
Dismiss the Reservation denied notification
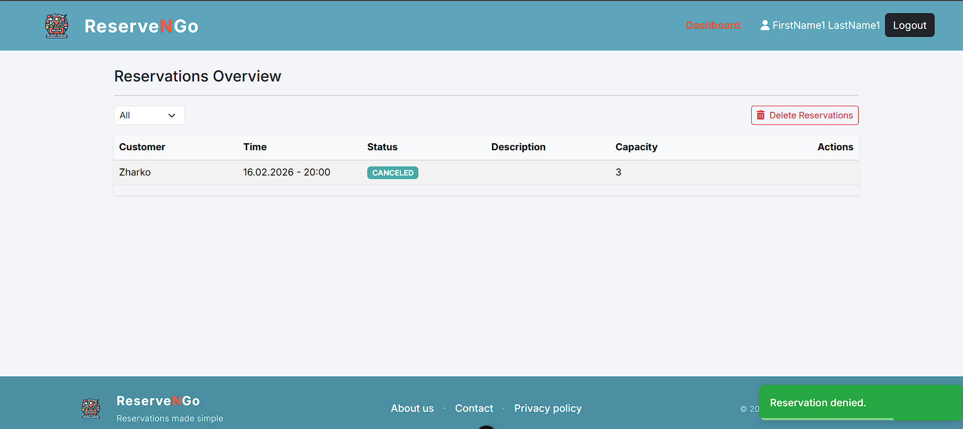pos(860,403)
